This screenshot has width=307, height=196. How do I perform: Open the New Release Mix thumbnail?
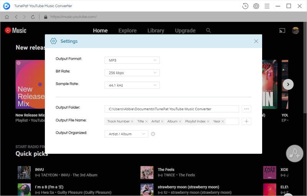30,84
